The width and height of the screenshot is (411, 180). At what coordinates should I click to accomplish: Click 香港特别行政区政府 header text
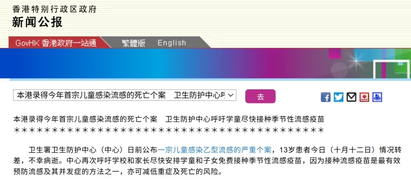[54, 9]
